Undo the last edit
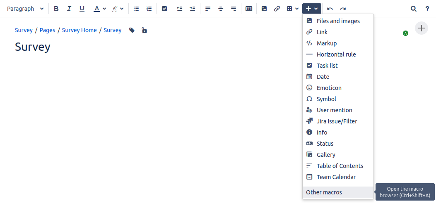Viewport: 436px width, 208px height. [330, 9]
